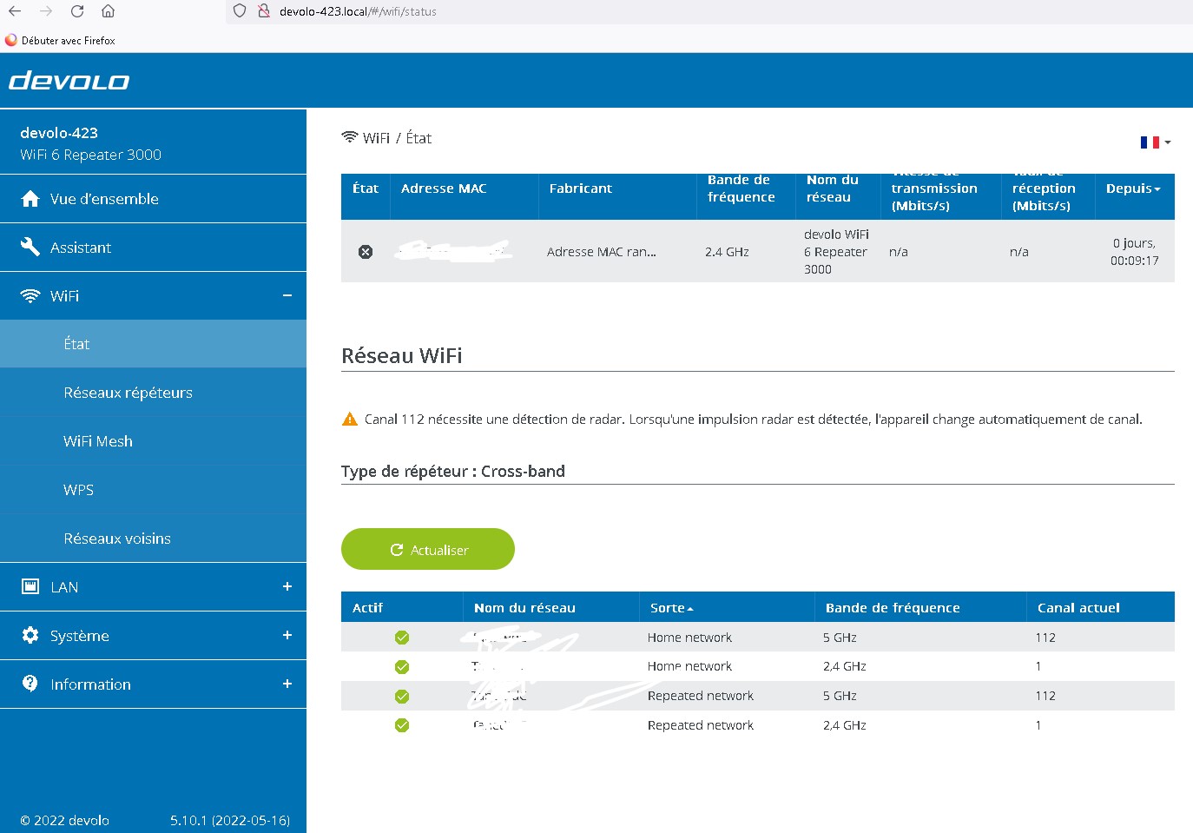Viewport: 1193px width, 833px height.
Task: Go to the browser home icon
Action: coord(108,11)
